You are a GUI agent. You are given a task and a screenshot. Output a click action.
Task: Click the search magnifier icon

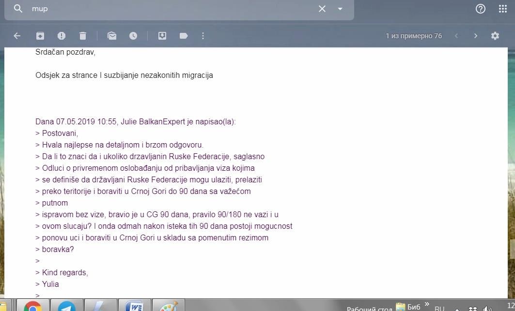(x=18, y=9)
